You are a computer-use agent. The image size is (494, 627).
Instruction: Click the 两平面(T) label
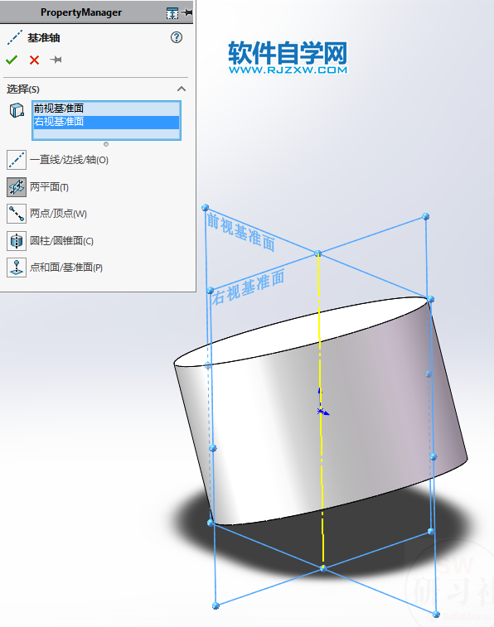49,186
